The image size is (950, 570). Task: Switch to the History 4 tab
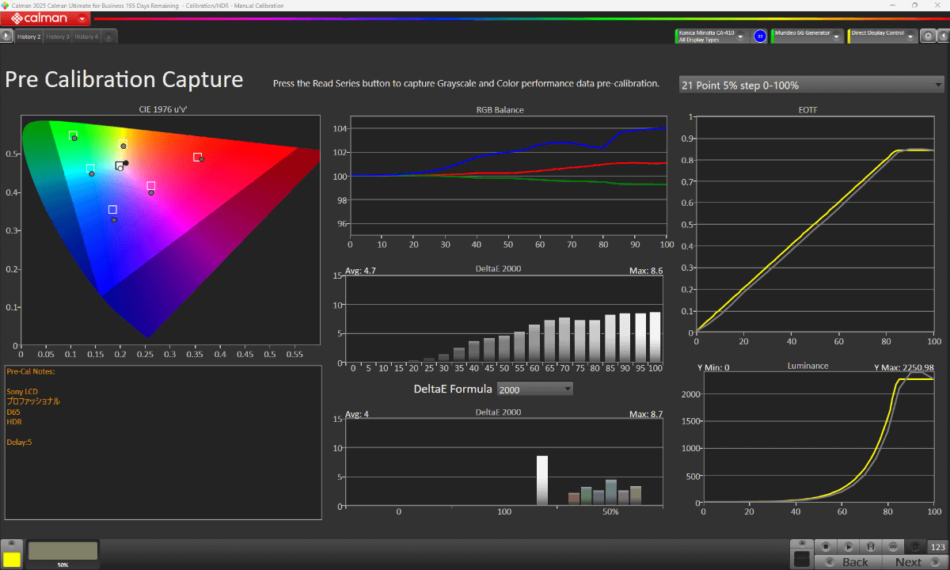point(86,36)
